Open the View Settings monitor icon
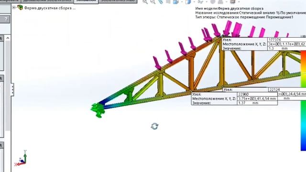 point(233,2)
